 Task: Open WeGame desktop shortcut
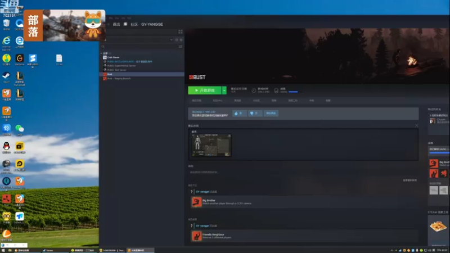[20, 60]
